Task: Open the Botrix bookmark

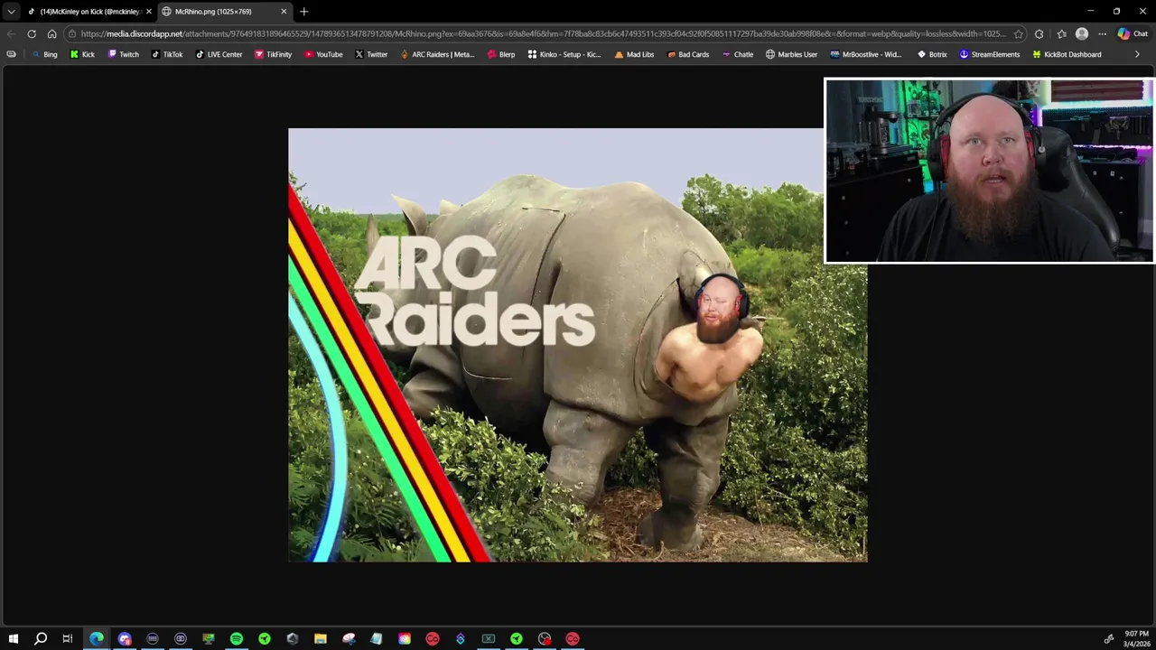Action: [932, 54]
